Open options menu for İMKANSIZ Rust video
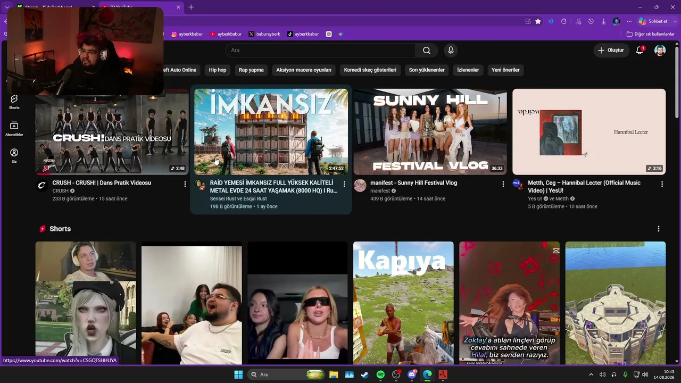 pos(344,184)
